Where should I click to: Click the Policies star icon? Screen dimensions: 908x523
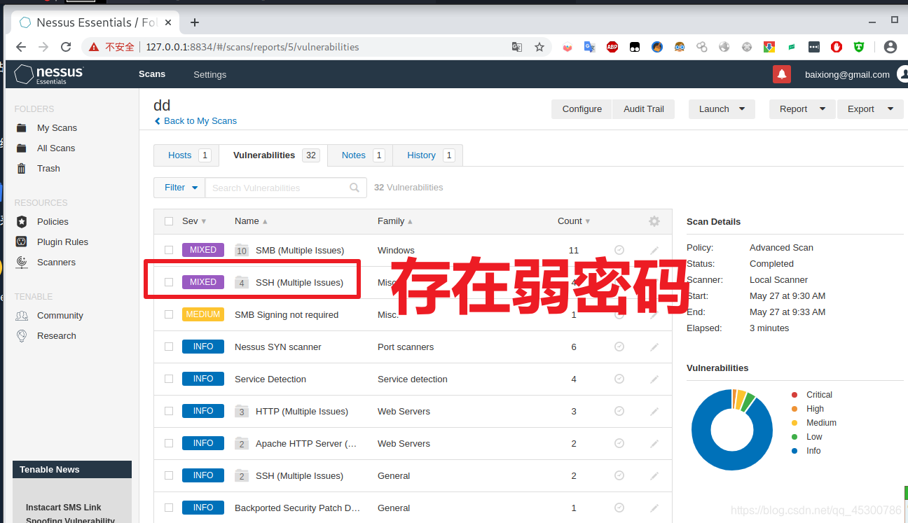(22, 222)
